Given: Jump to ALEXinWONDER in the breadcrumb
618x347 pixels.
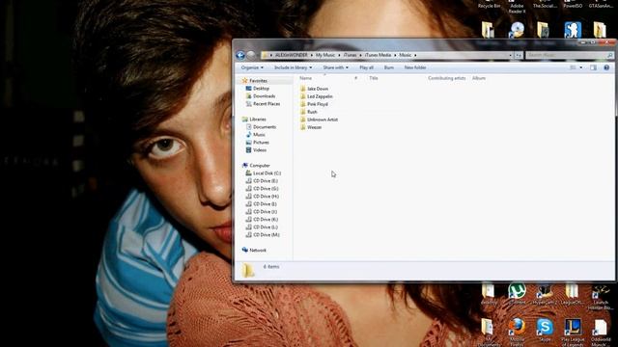Looking at the screenshot, I should [x=292, y=56].
